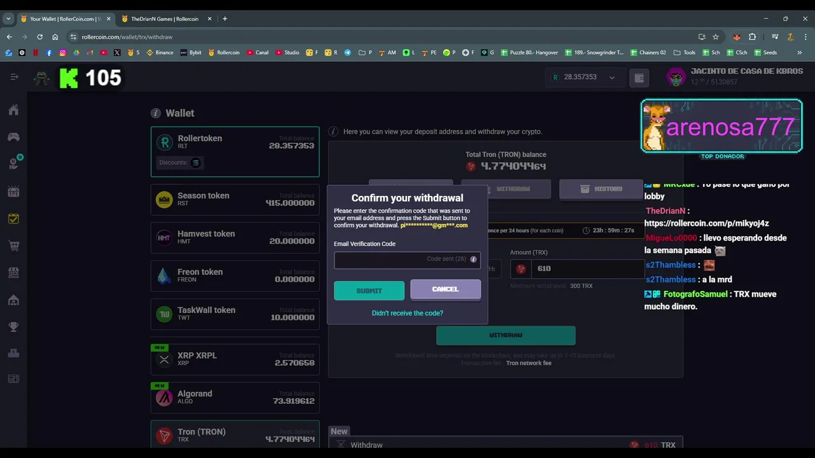Open the Bybit bookmark
Image resolution: width=815 pixels, height=458 pixels.
(191, 53)
